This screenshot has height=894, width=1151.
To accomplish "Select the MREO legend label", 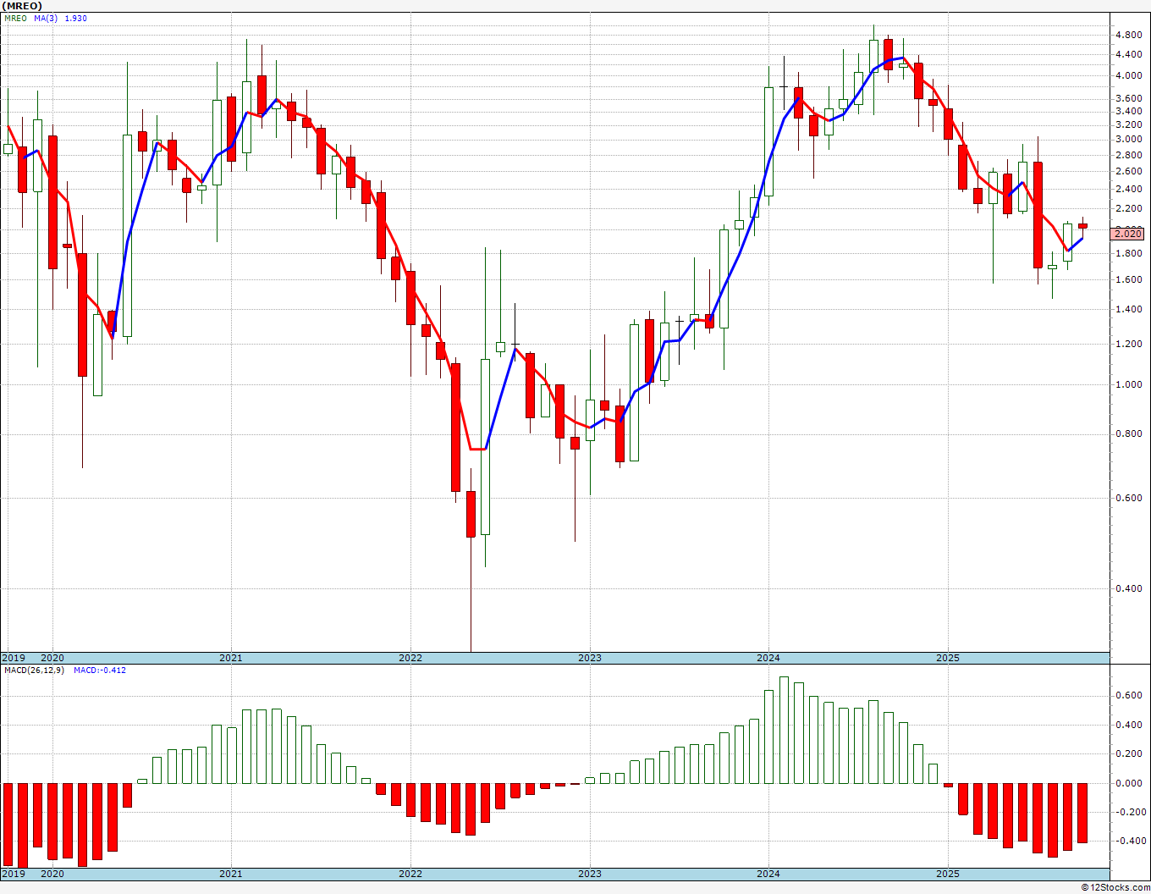I will pos(15,18).
